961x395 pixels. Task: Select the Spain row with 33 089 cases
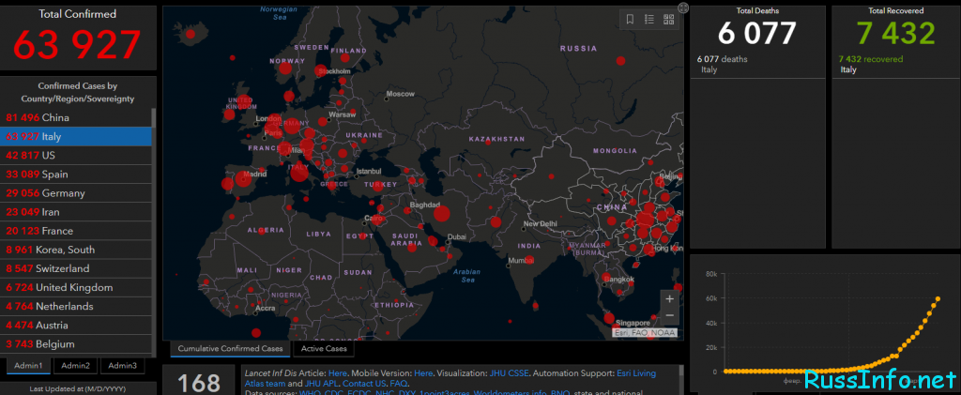pyautogui.click(x=76, y=175)
